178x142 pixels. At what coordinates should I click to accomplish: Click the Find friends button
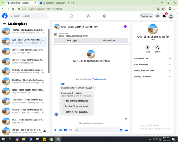click(146, 16)
